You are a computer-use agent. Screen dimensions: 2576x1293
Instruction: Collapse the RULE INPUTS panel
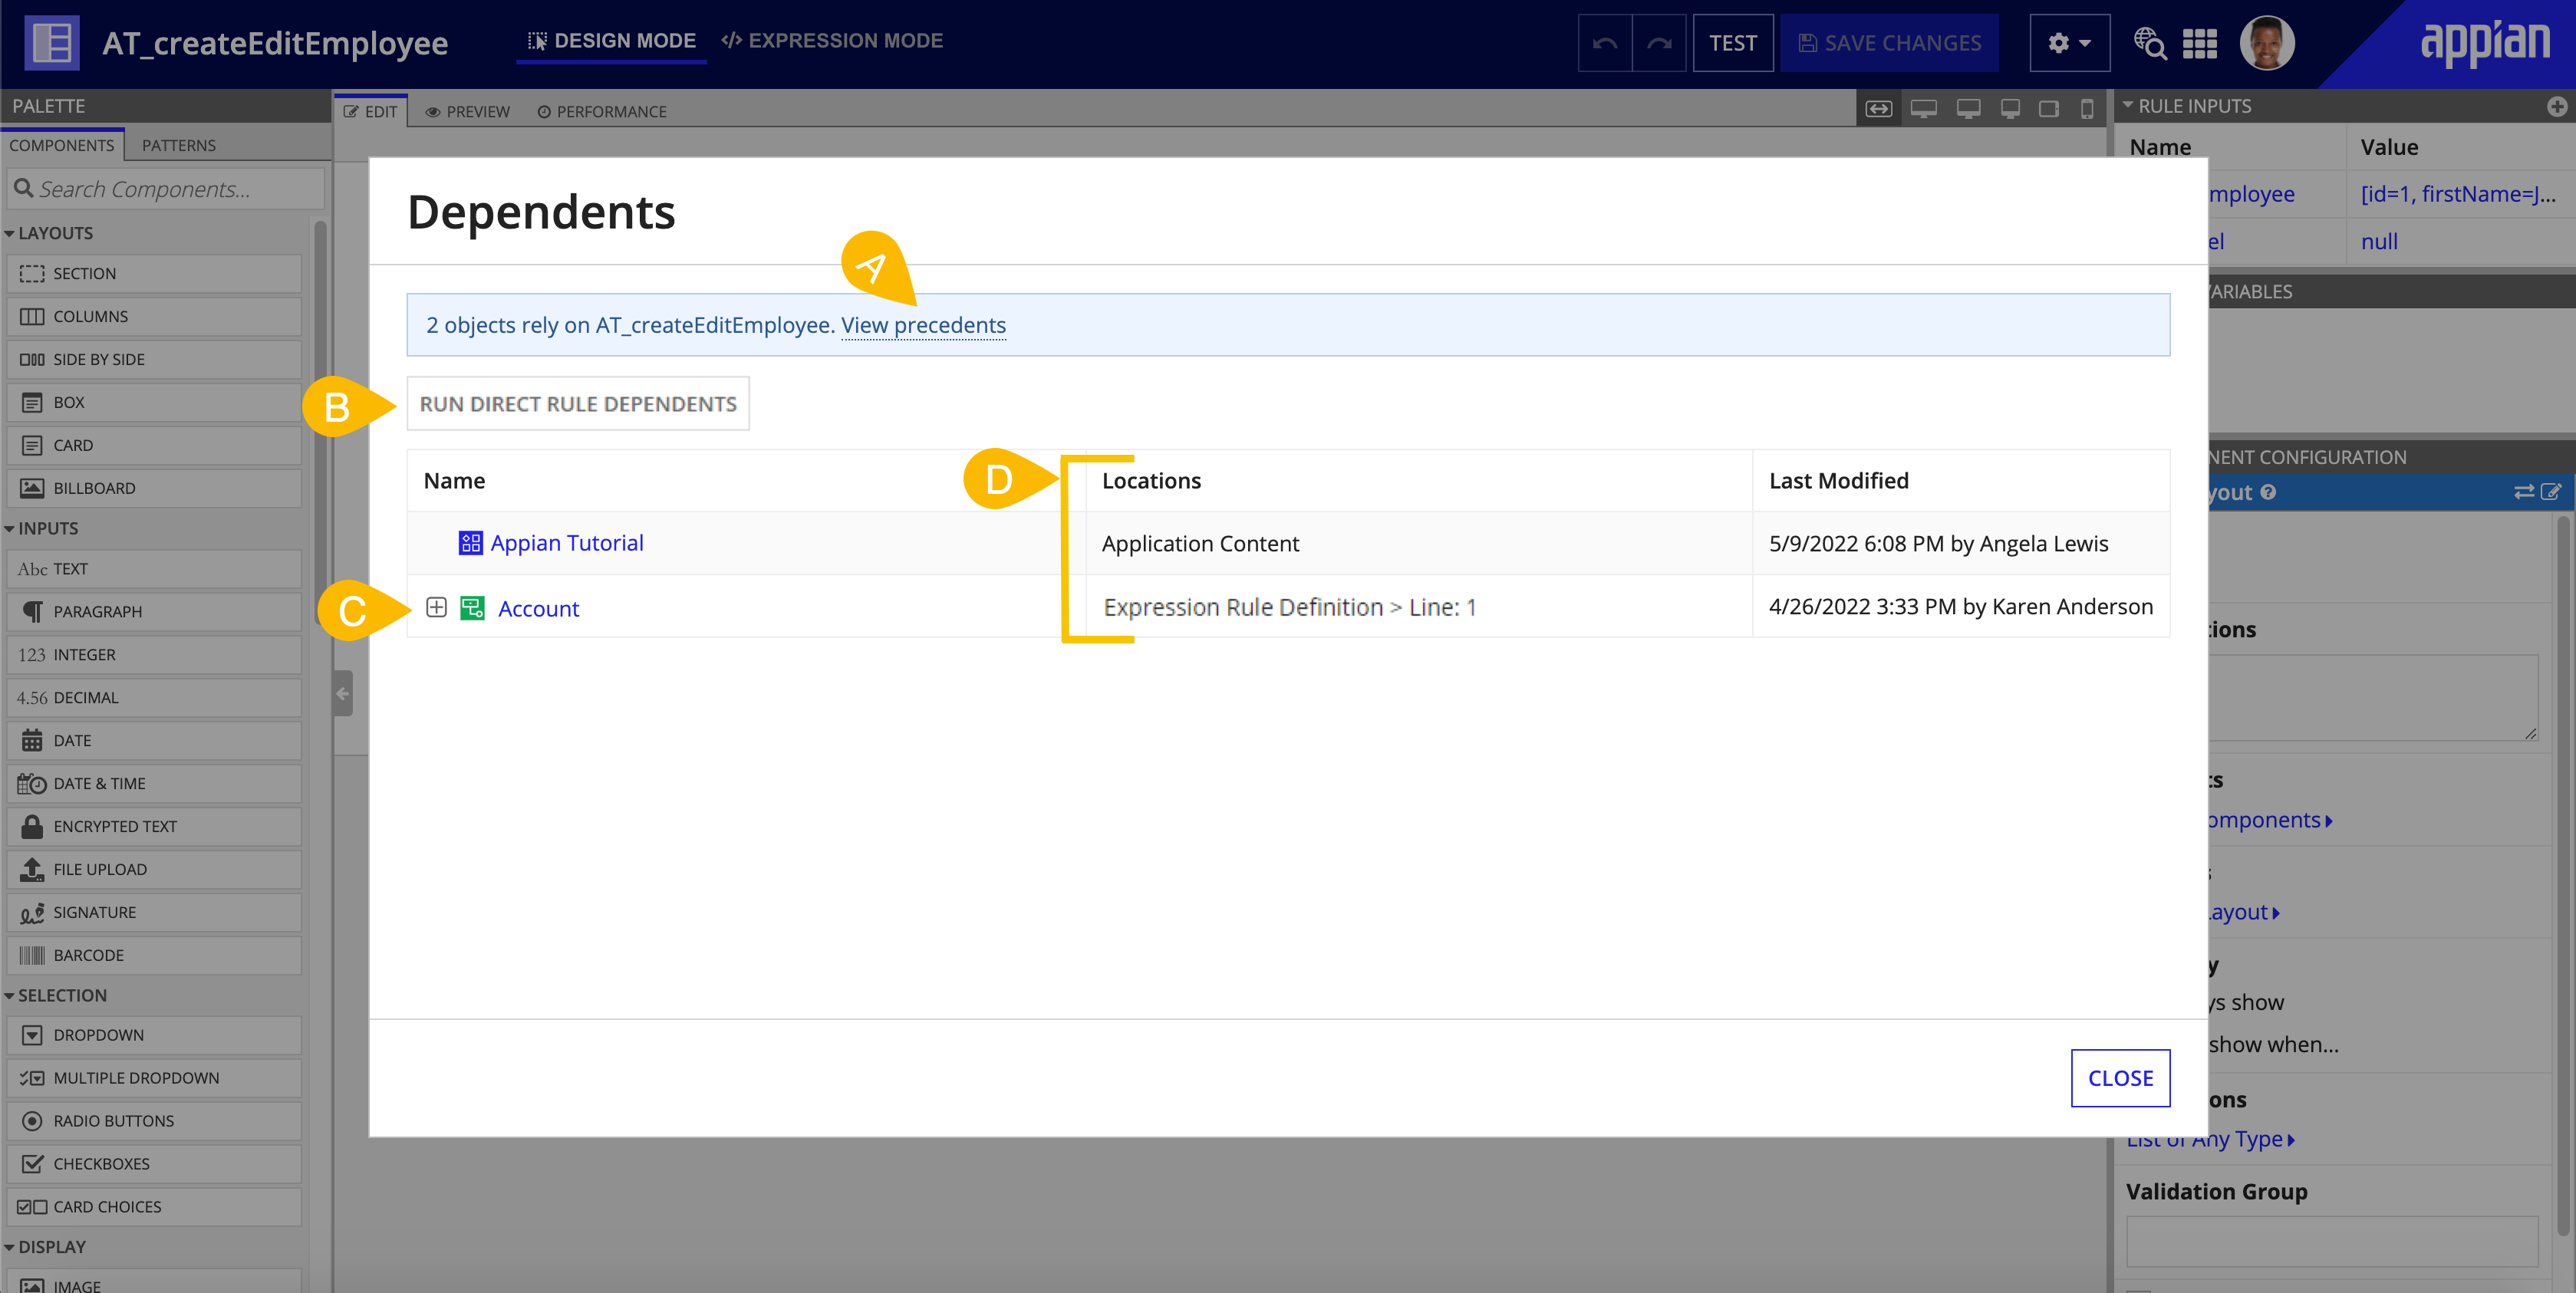2128,106
